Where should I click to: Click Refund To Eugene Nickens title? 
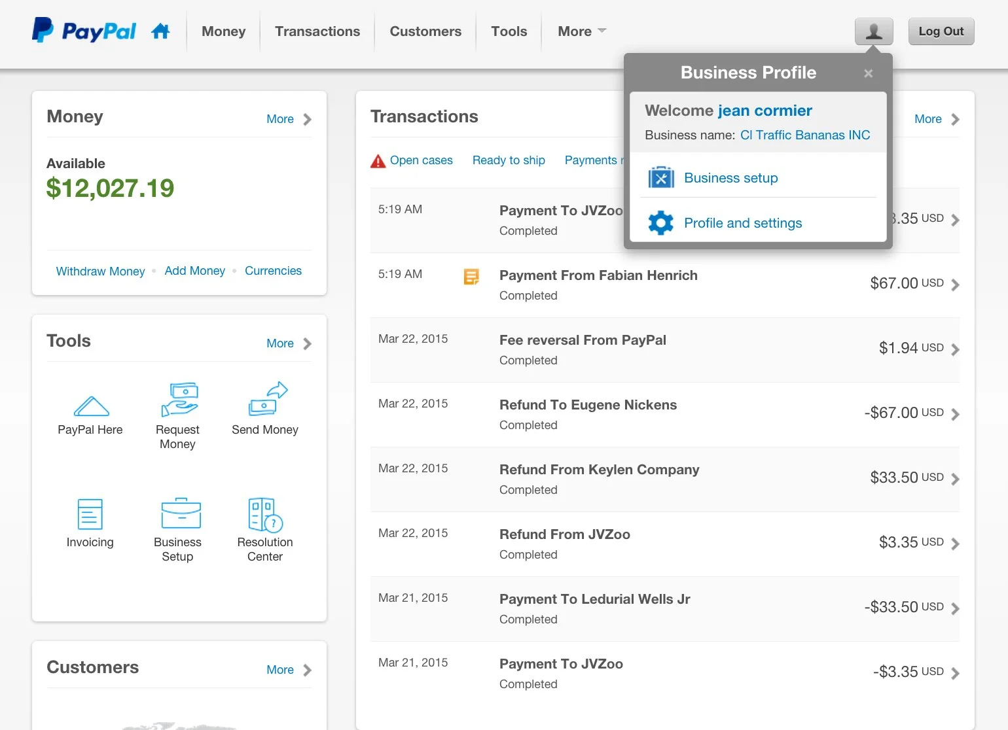pyautogui.click(x=588, y=405)
